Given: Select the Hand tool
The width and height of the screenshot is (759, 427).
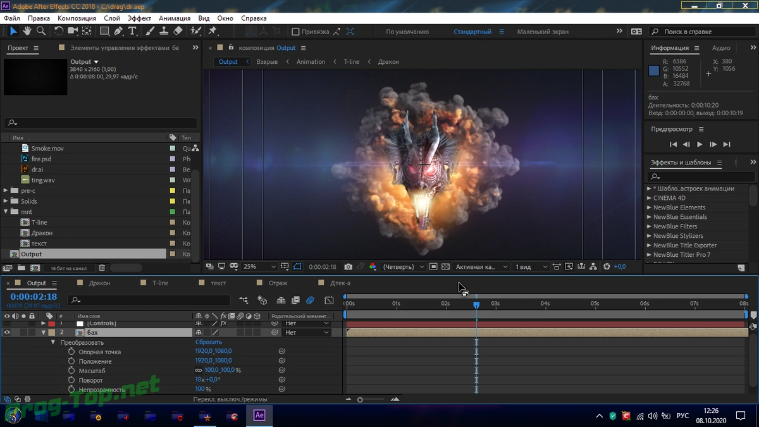Looking at the screenshot, I should tap(27, 31).
